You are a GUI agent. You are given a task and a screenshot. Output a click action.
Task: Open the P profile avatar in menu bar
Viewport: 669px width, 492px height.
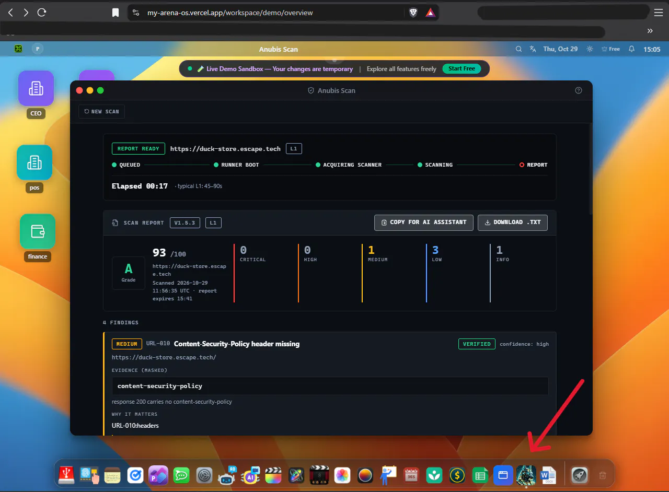37,49
